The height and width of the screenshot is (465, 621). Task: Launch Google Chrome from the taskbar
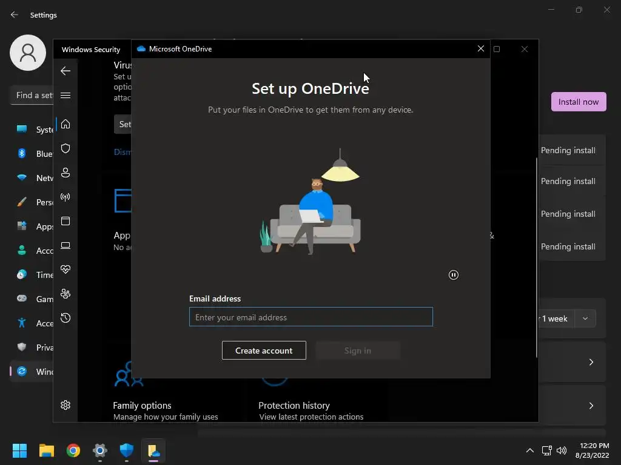click(x=73, y=450)
